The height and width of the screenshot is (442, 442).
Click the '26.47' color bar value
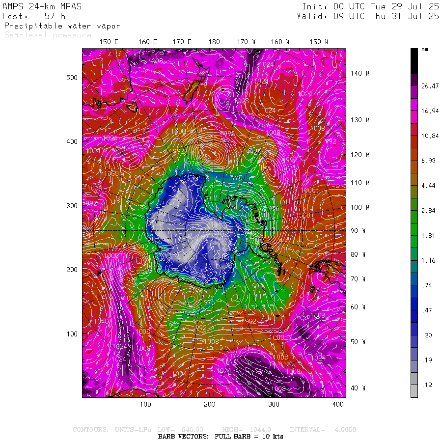click(430, 86)
